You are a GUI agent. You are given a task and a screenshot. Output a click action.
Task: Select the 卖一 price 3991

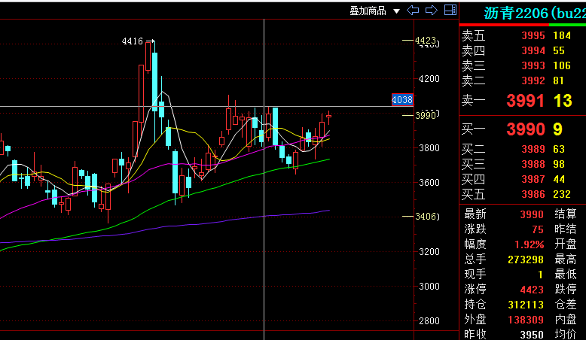tap(525, 101)
